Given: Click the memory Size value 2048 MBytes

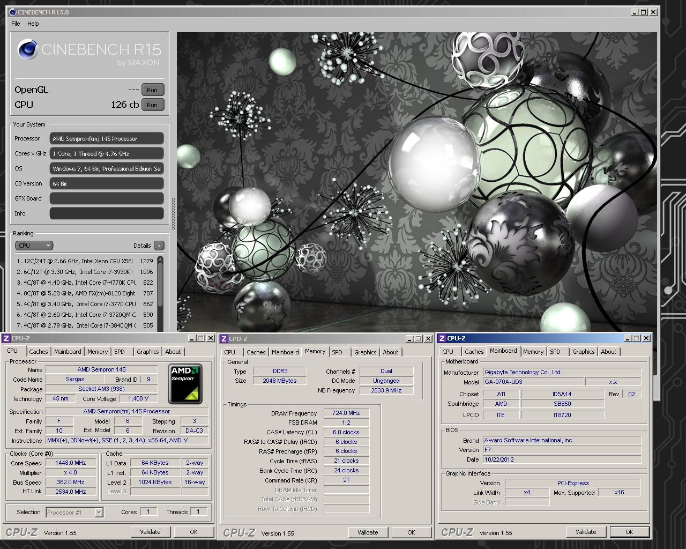Looking at the screenshot, I should tap(280, 381).
